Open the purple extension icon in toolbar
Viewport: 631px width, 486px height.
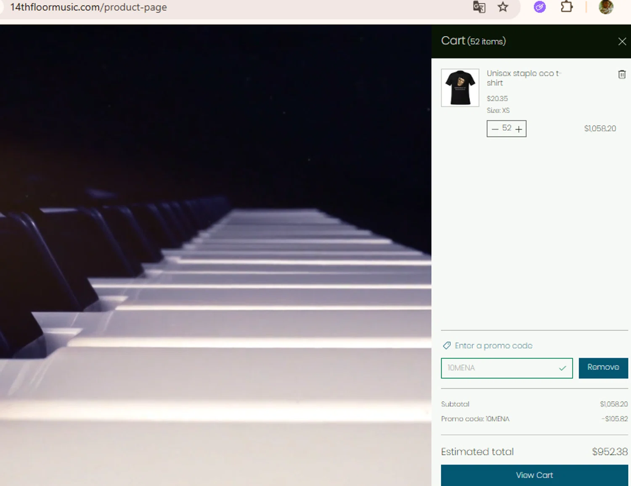click(540, 7)
